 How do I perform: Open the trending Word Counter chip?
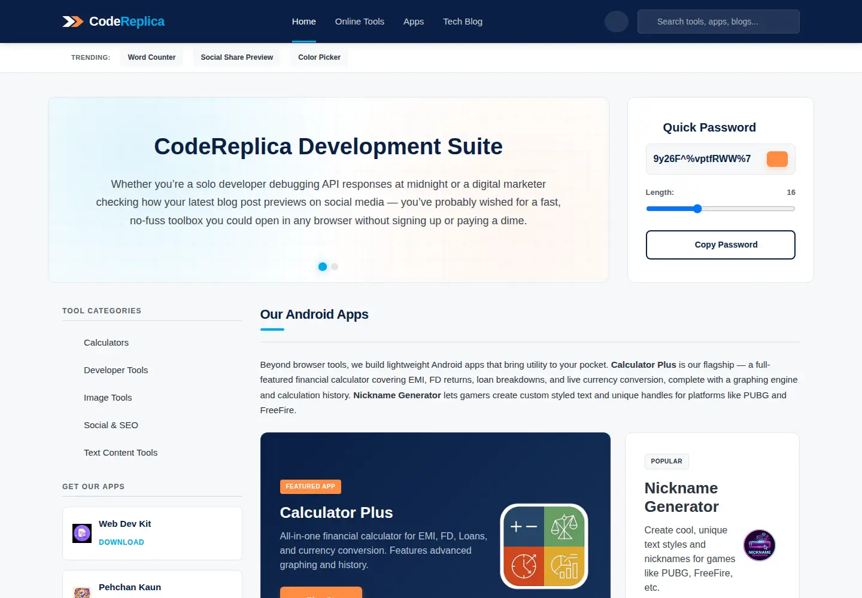151,57
